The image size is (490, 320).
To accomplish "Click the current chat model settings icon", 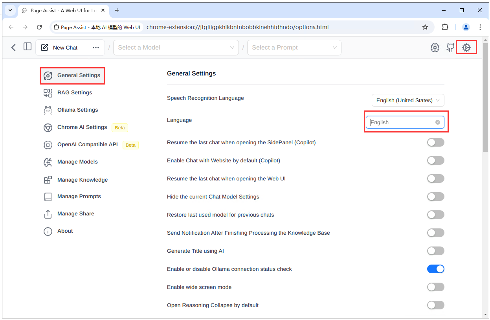I will (x=435, y=48).
